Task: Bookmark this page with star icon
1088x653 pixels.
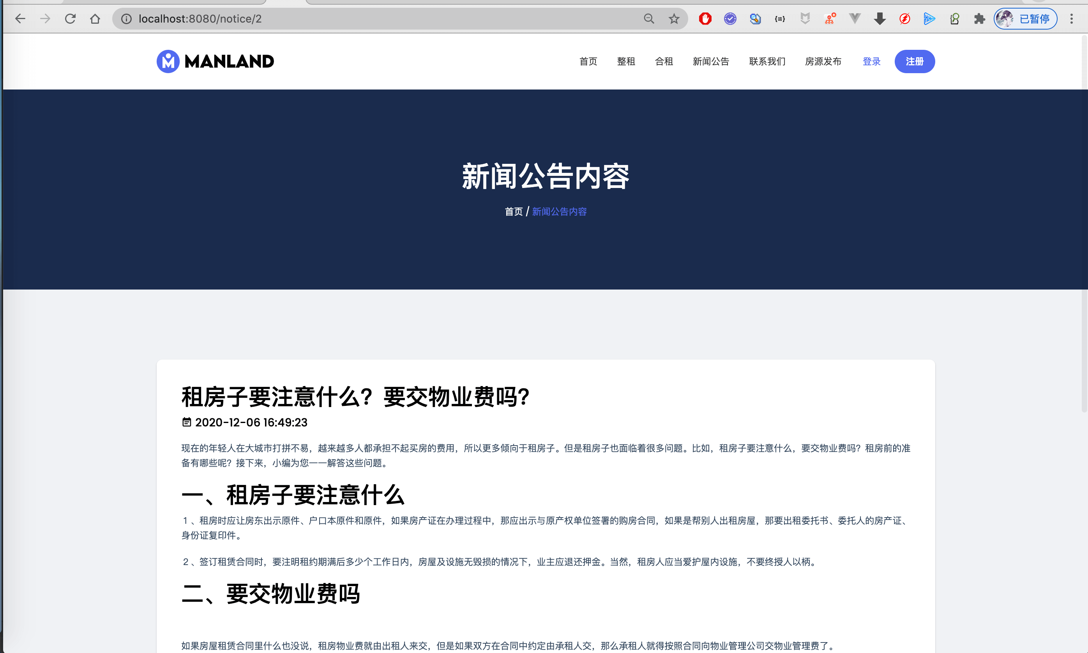Action: [673, 19]
